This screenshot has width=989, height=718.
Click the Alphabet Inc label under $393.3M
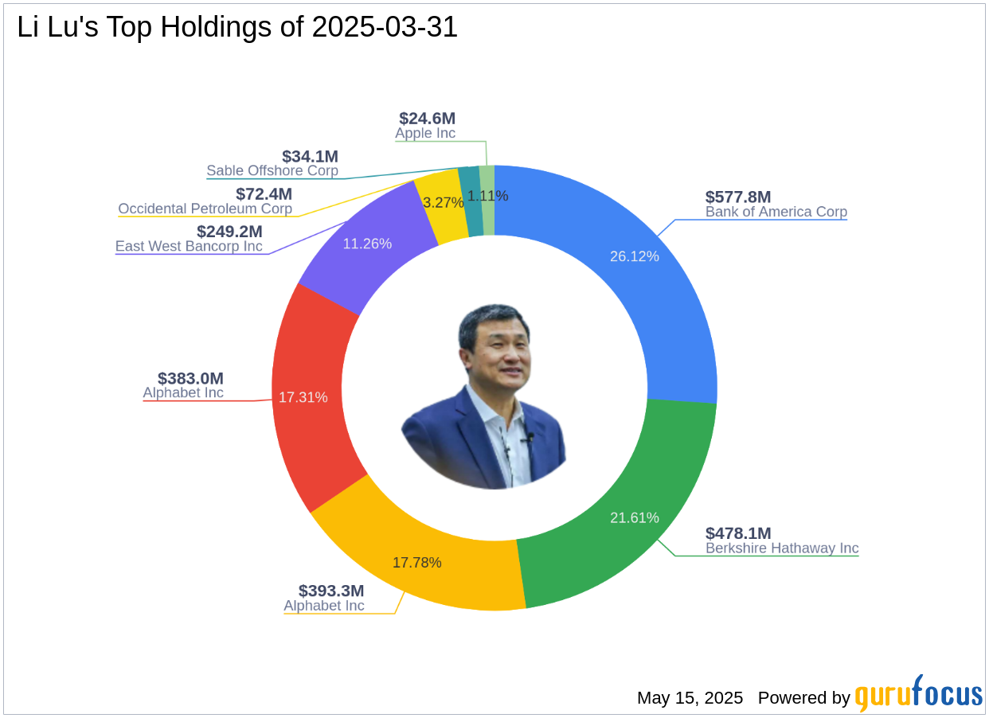[x=324, y=606]
